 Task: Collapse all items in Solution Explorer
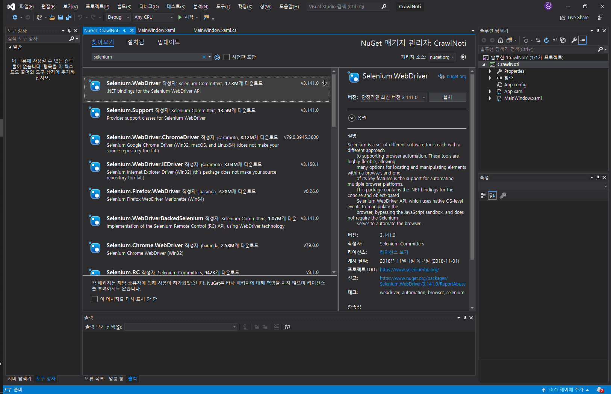555,40
